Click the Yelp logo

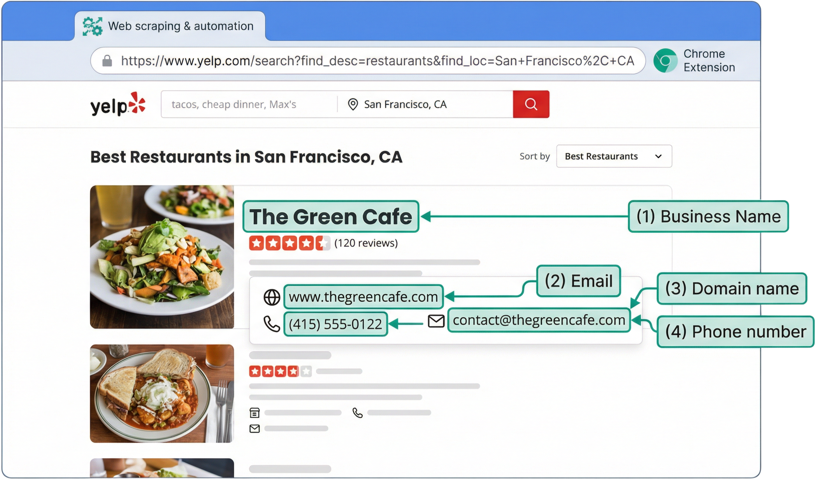point(118,104)
